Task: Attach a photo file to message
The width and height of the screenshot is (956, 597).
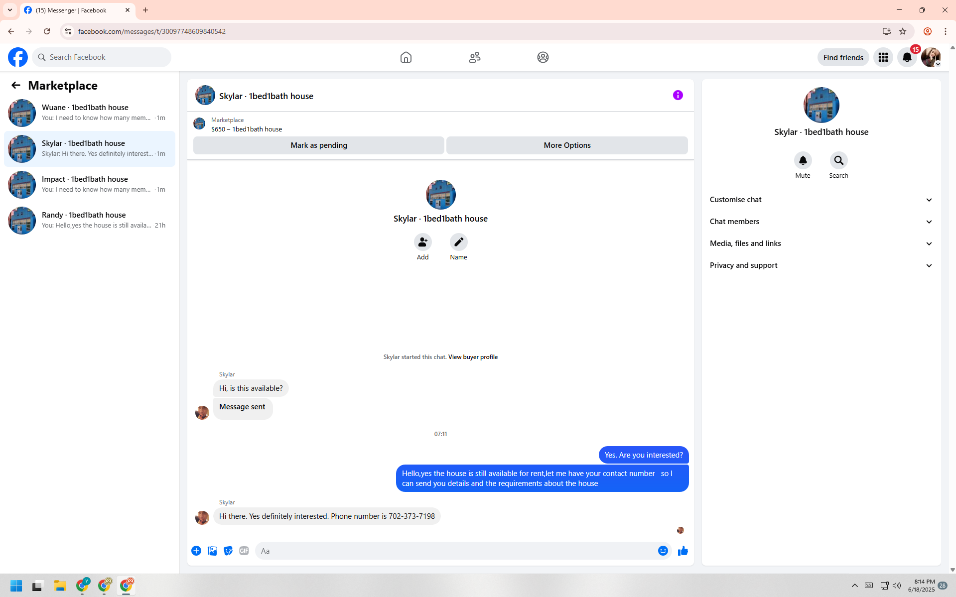Action: 212,551
